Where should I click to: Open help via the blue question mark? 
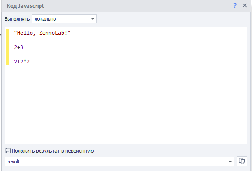235,5
